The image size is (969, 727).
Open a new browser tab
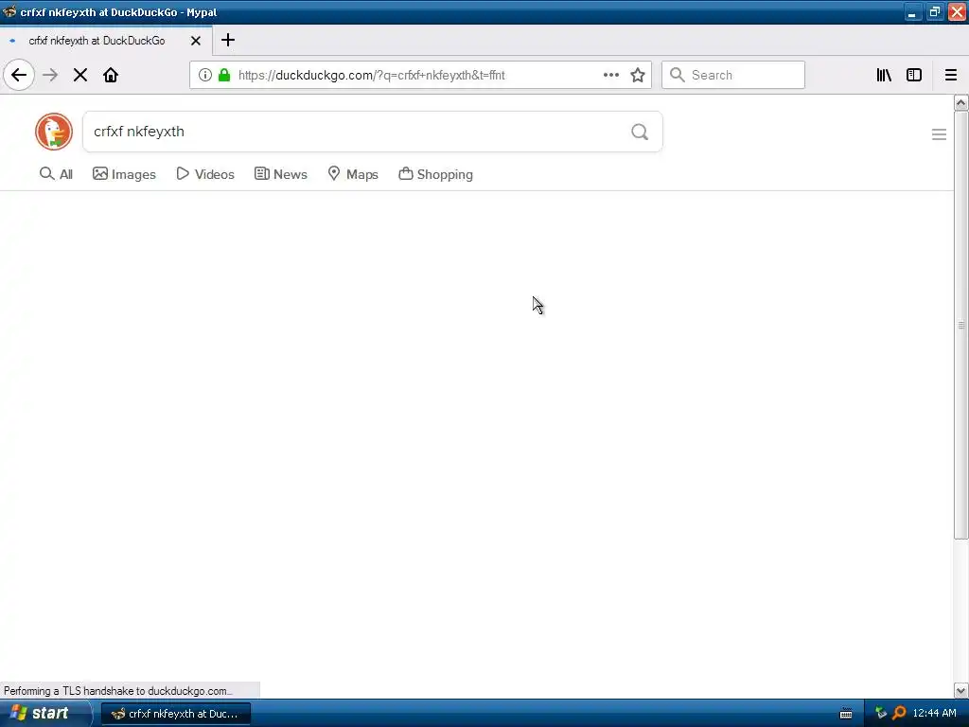coord(228,40)
